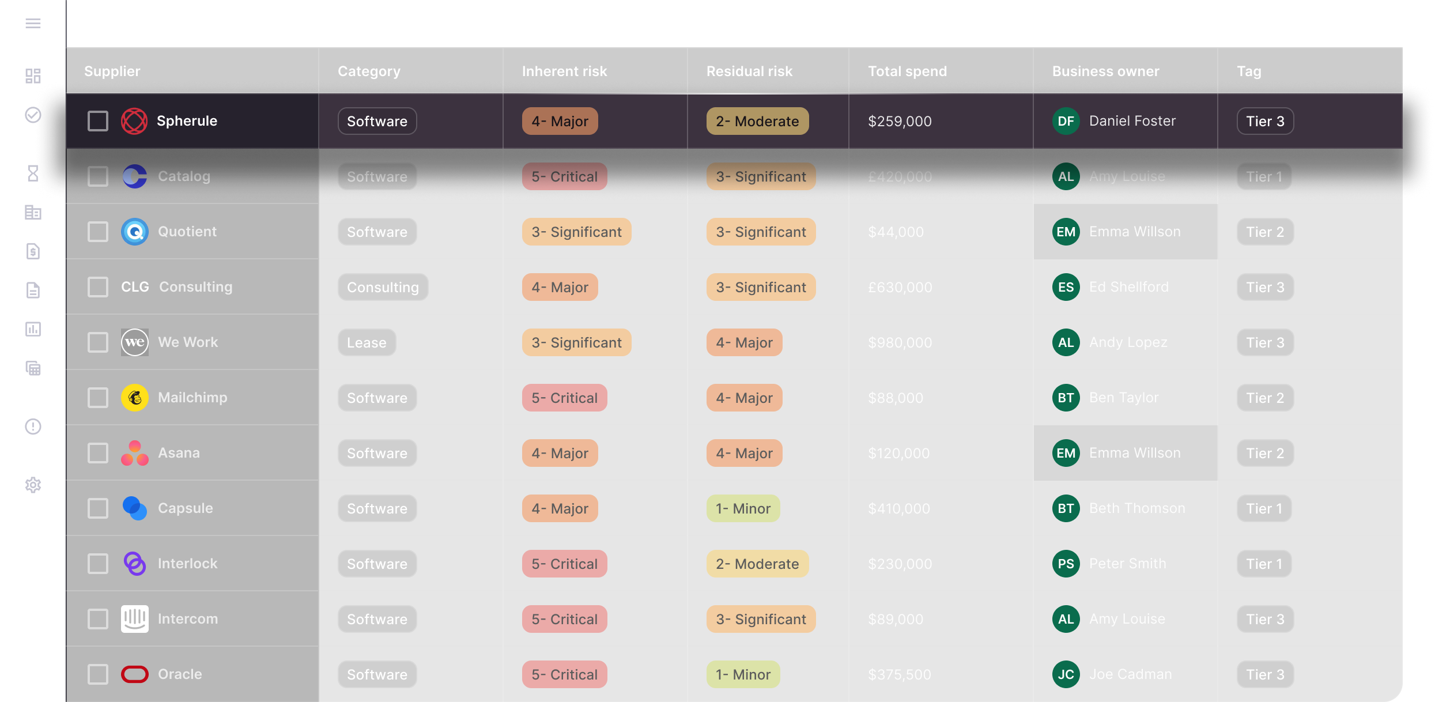This screenshot has width=1435, height=702.
Task: Click the Beth Thomson owner cell
Action: tap(1125, 508)
